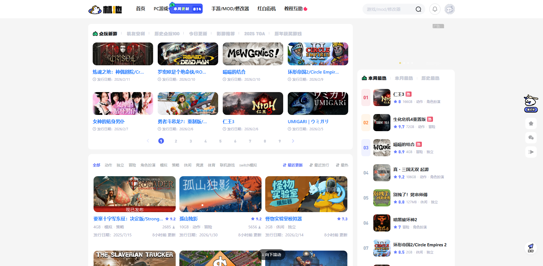Click the favorites star sidebar icon
Image resolution: width=543 pixels, height=266 pixels.
(531, 123)
